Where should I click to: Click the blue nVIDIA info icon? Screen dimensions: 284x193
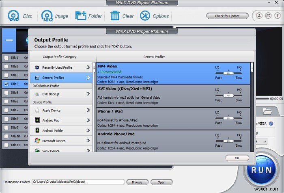tap(271, 124)
